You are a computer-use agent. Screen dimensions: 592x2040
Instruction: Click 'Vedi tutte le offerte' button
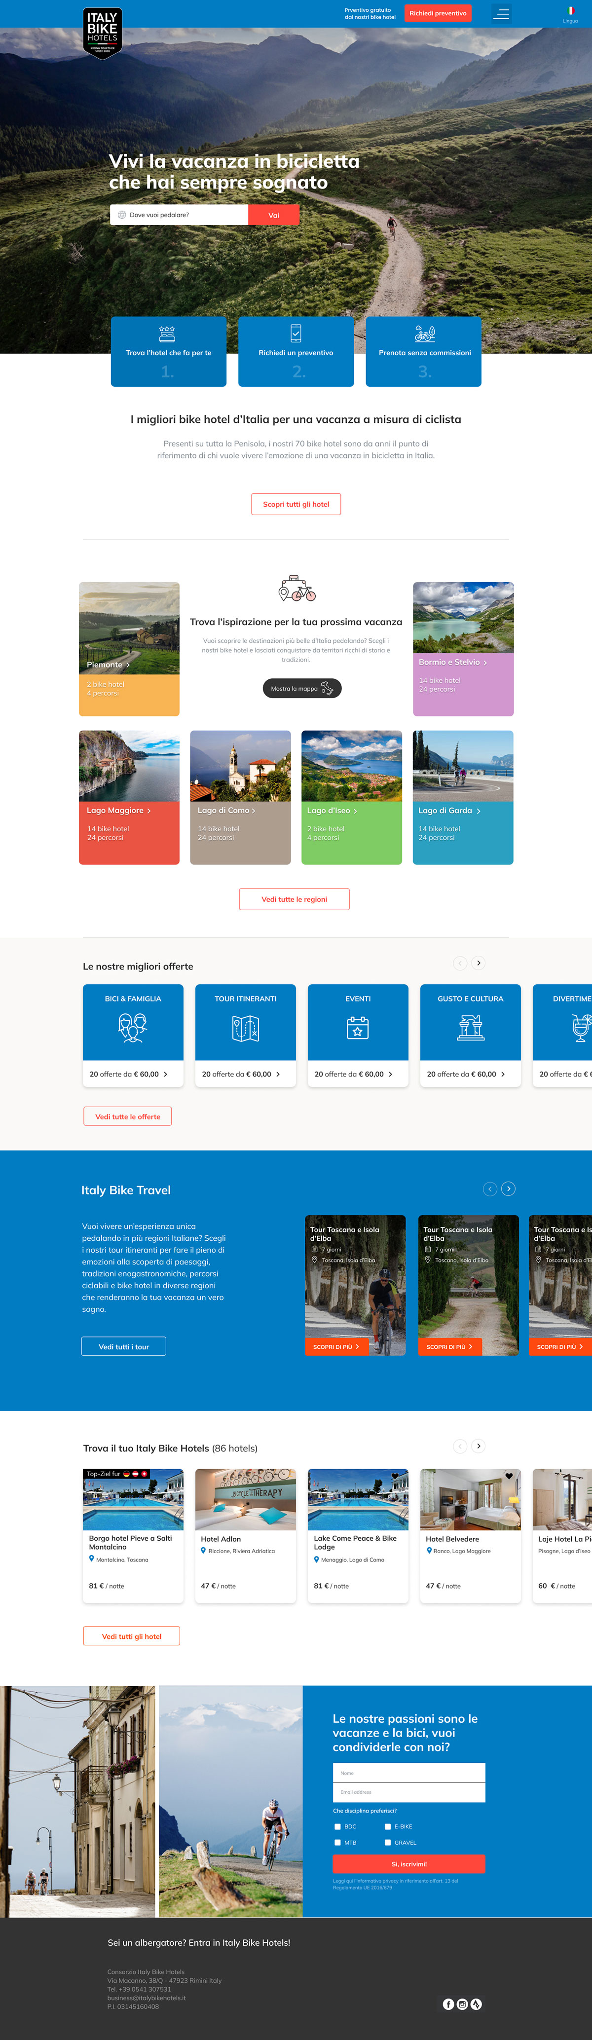(x=127, y=1116)
